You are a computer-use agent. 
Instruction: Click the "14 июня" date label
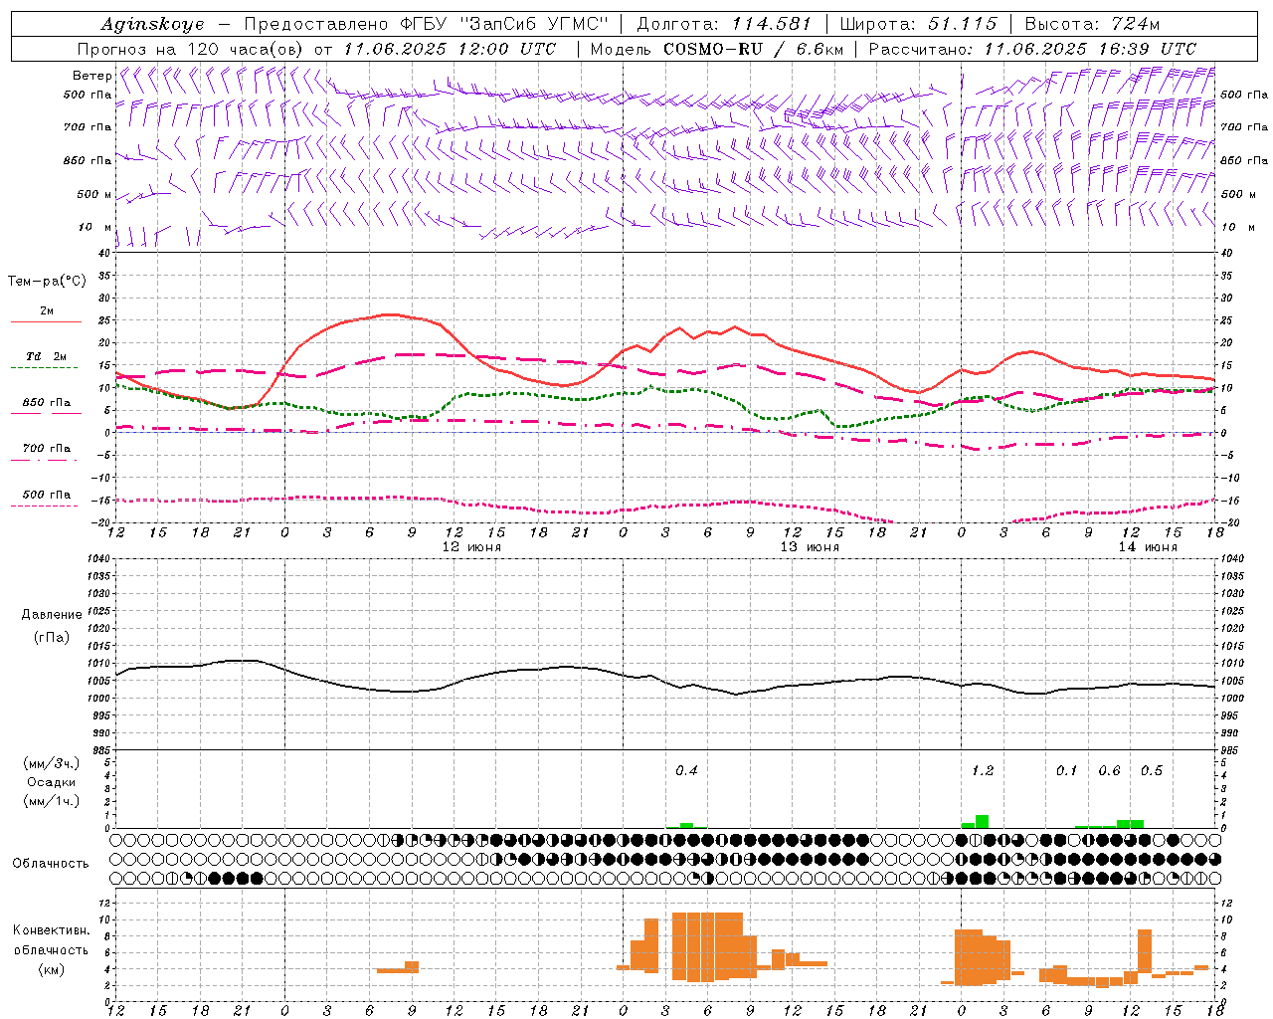pyautogui.click(x=1148, y=547)
